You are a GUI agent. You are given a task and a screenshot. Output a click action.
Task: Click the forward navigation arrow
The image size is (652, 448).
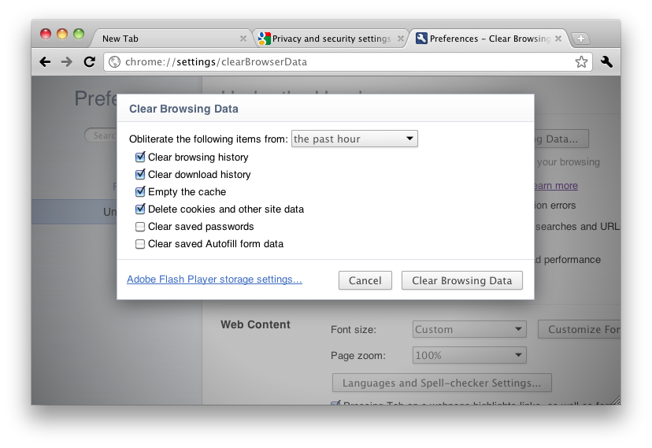(67, 62)
